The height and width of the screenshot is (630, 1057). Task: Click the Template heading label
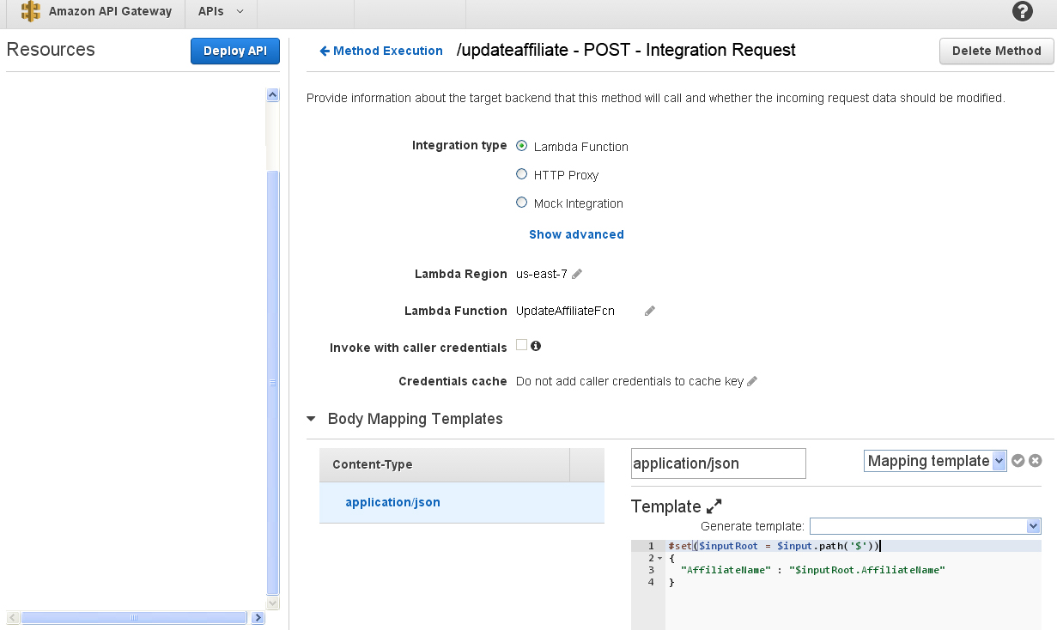coord(666,506)
